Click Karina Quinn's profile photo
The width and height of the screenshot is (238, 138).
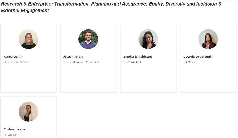click(x=28, y=39)
